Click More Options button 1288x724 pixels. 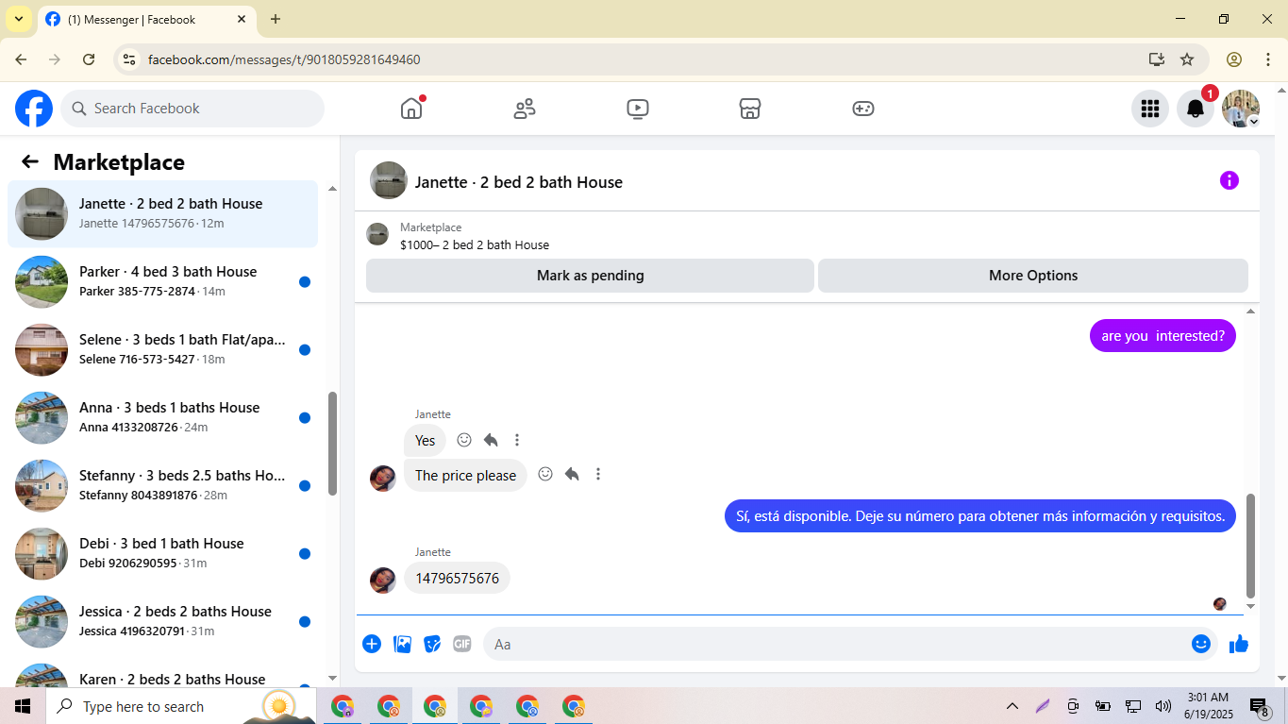1033,276
